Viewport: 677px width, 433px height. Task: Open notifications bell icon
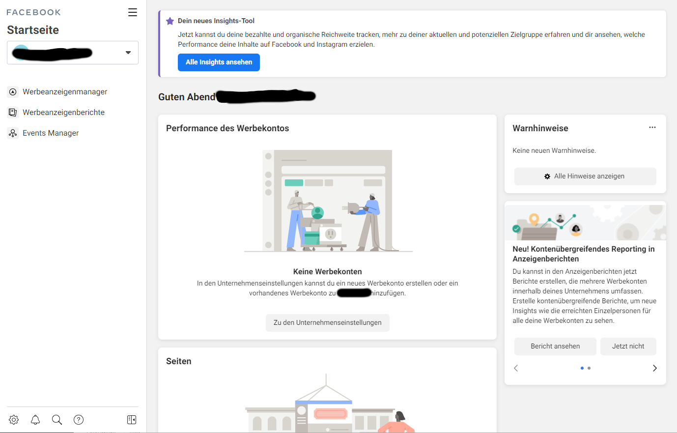(x=35, y=420)
